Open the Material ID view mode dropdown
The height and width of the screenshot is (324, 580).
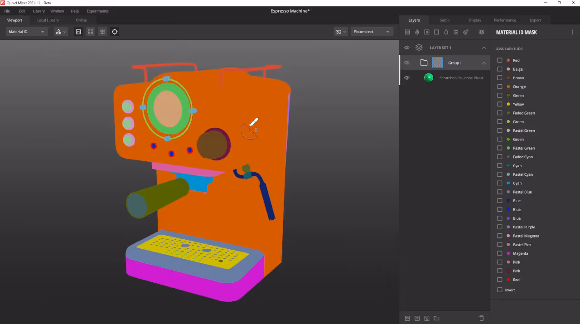26,32
